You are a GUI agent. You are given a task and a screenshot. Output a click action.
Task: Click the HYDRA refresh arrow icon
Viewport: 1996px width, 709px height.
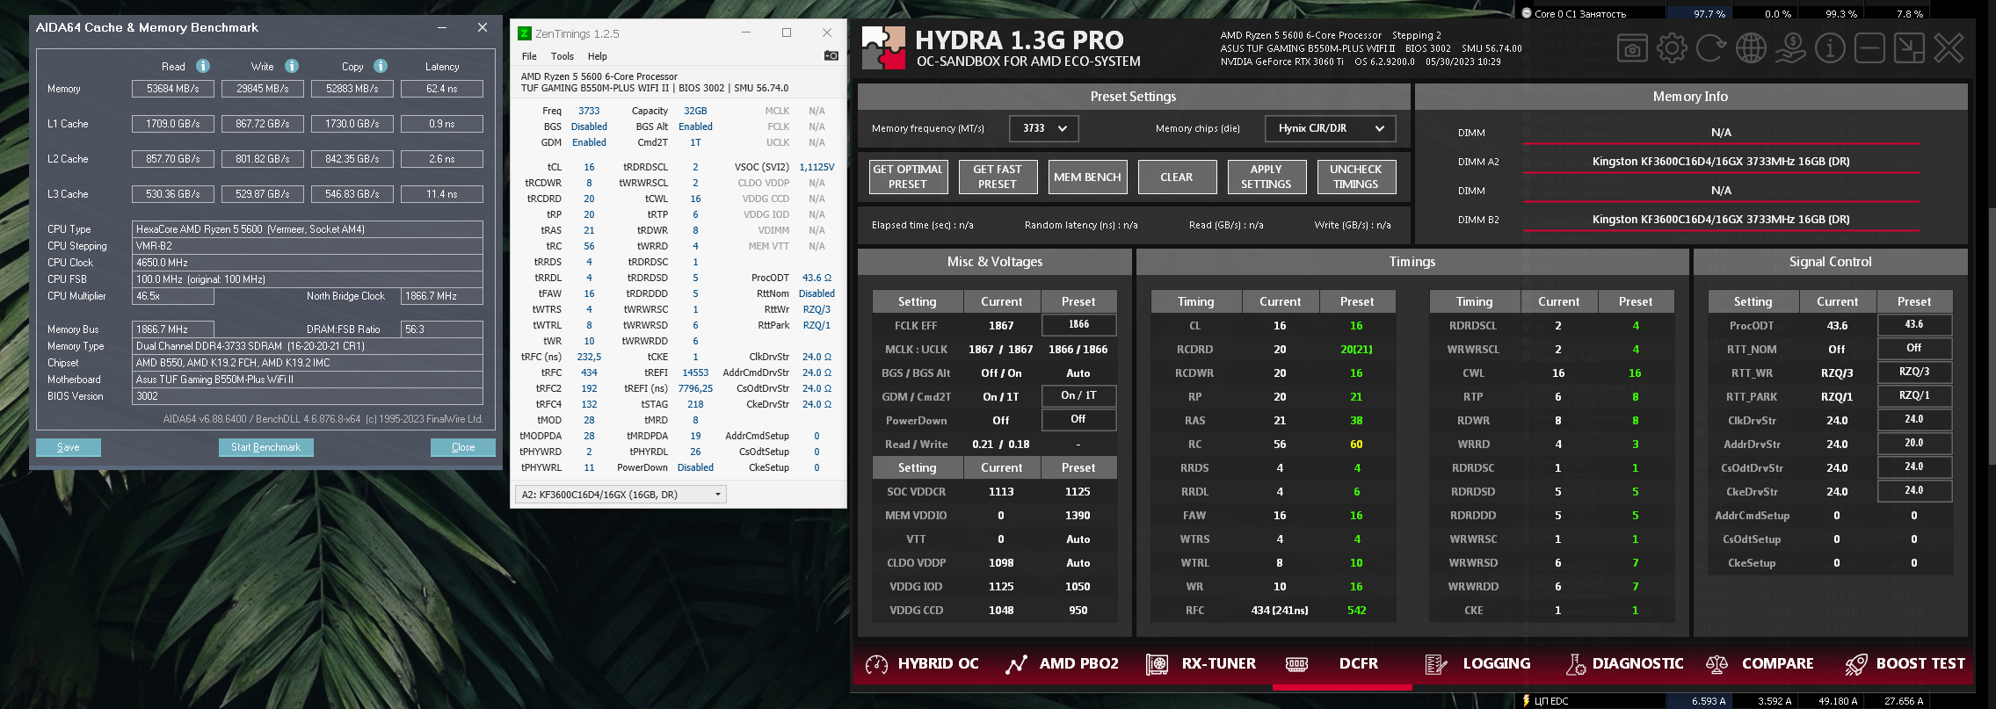[1711, 48]
